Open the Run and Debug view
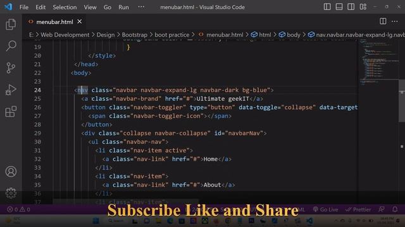This screenshot has height=227, width=405. pyautogui.click(x=11, y=90)
